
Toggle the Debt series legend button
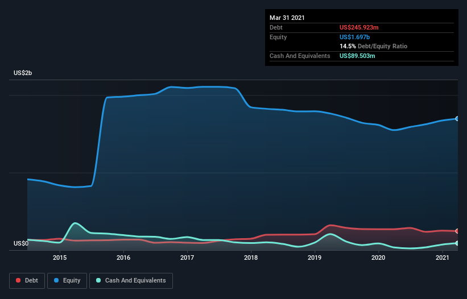pos(27,281)
